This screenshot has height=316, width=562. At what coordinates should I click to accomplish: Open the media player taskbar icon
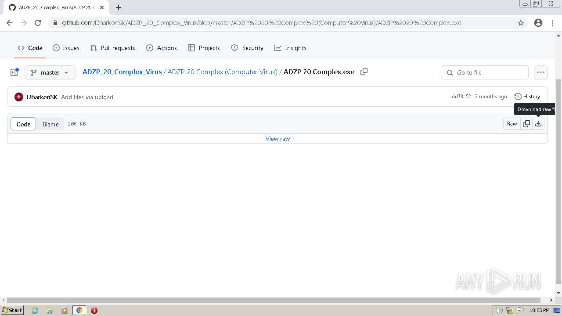tap(65, 310)
